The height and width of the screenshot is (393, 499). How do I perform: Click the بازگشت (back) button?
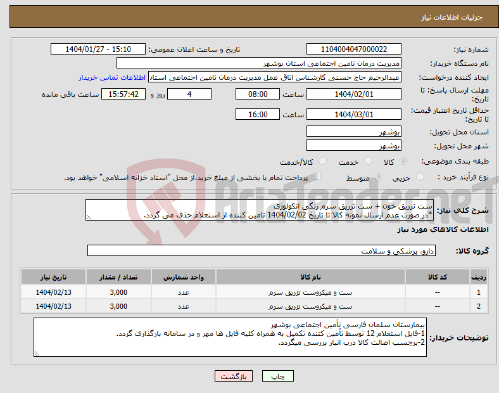click(233, 376)
